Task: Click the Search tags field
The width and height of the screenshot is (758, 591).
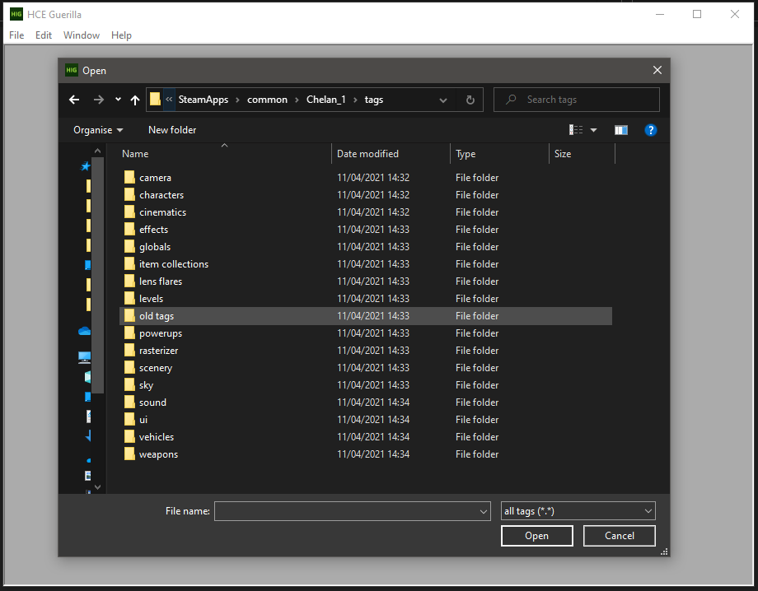Action: [576, 100]
